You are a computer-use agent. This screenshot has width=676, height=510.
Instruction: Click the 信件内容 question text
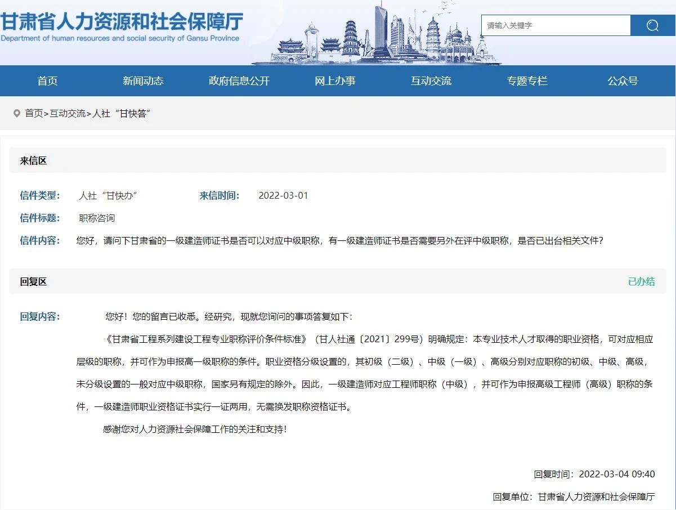tap(340, 240)
